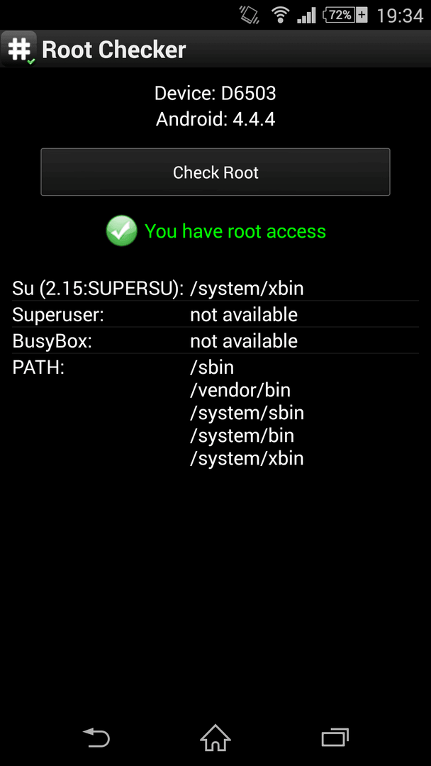The image size is (431, 766).
Task: Tap the signal strength bars icon
Action: click(306, 15)
